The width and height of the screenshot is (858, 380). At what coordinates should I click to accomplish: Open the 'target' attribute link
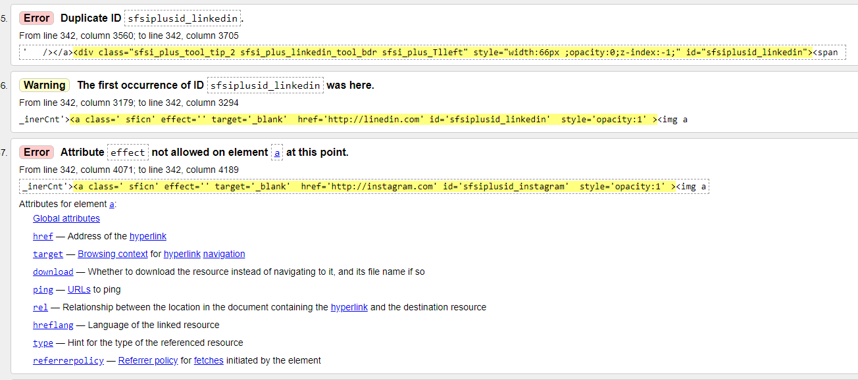tap(48, 254)
